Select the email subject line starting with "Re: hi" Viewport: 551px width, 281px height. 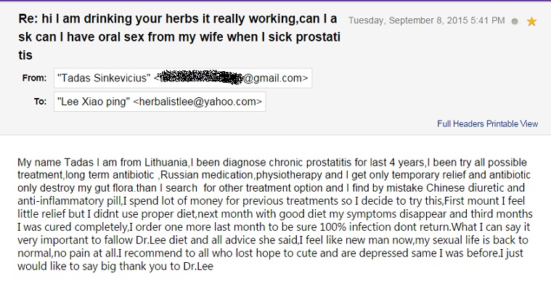pyautogui.click(x=179, y=37)
